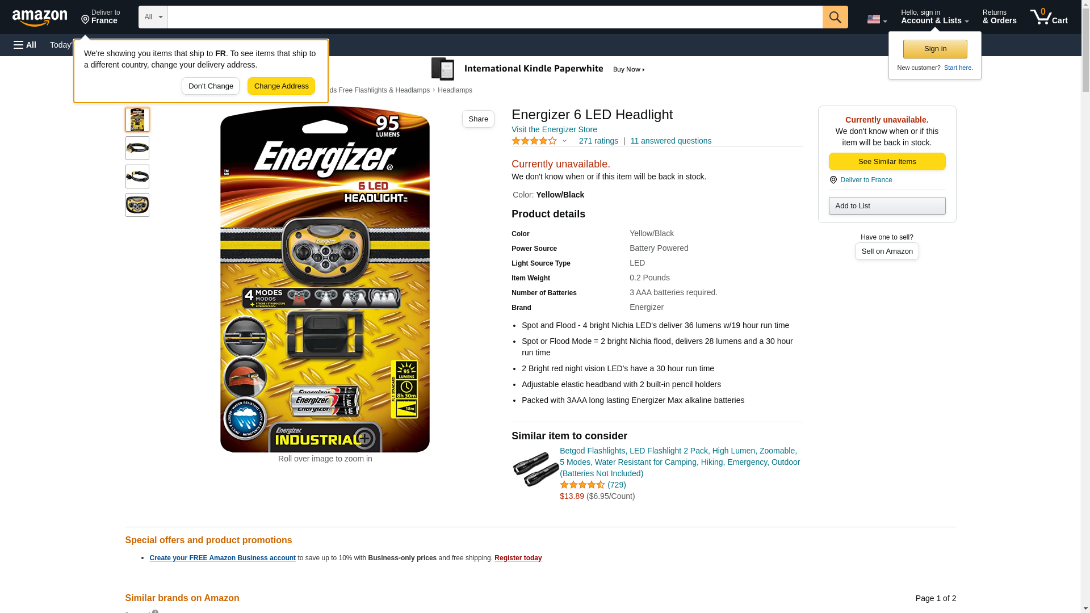Click the Amazon logo

point(40,18)
